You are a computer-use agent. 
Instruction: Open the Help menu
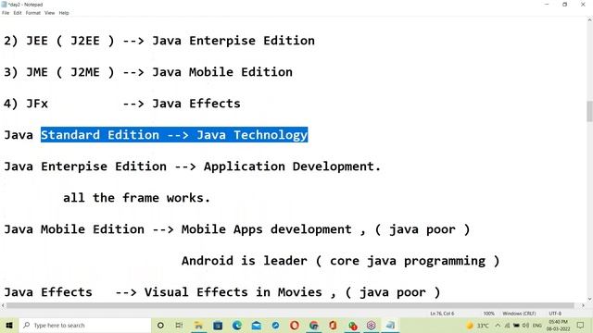[64, 13]
